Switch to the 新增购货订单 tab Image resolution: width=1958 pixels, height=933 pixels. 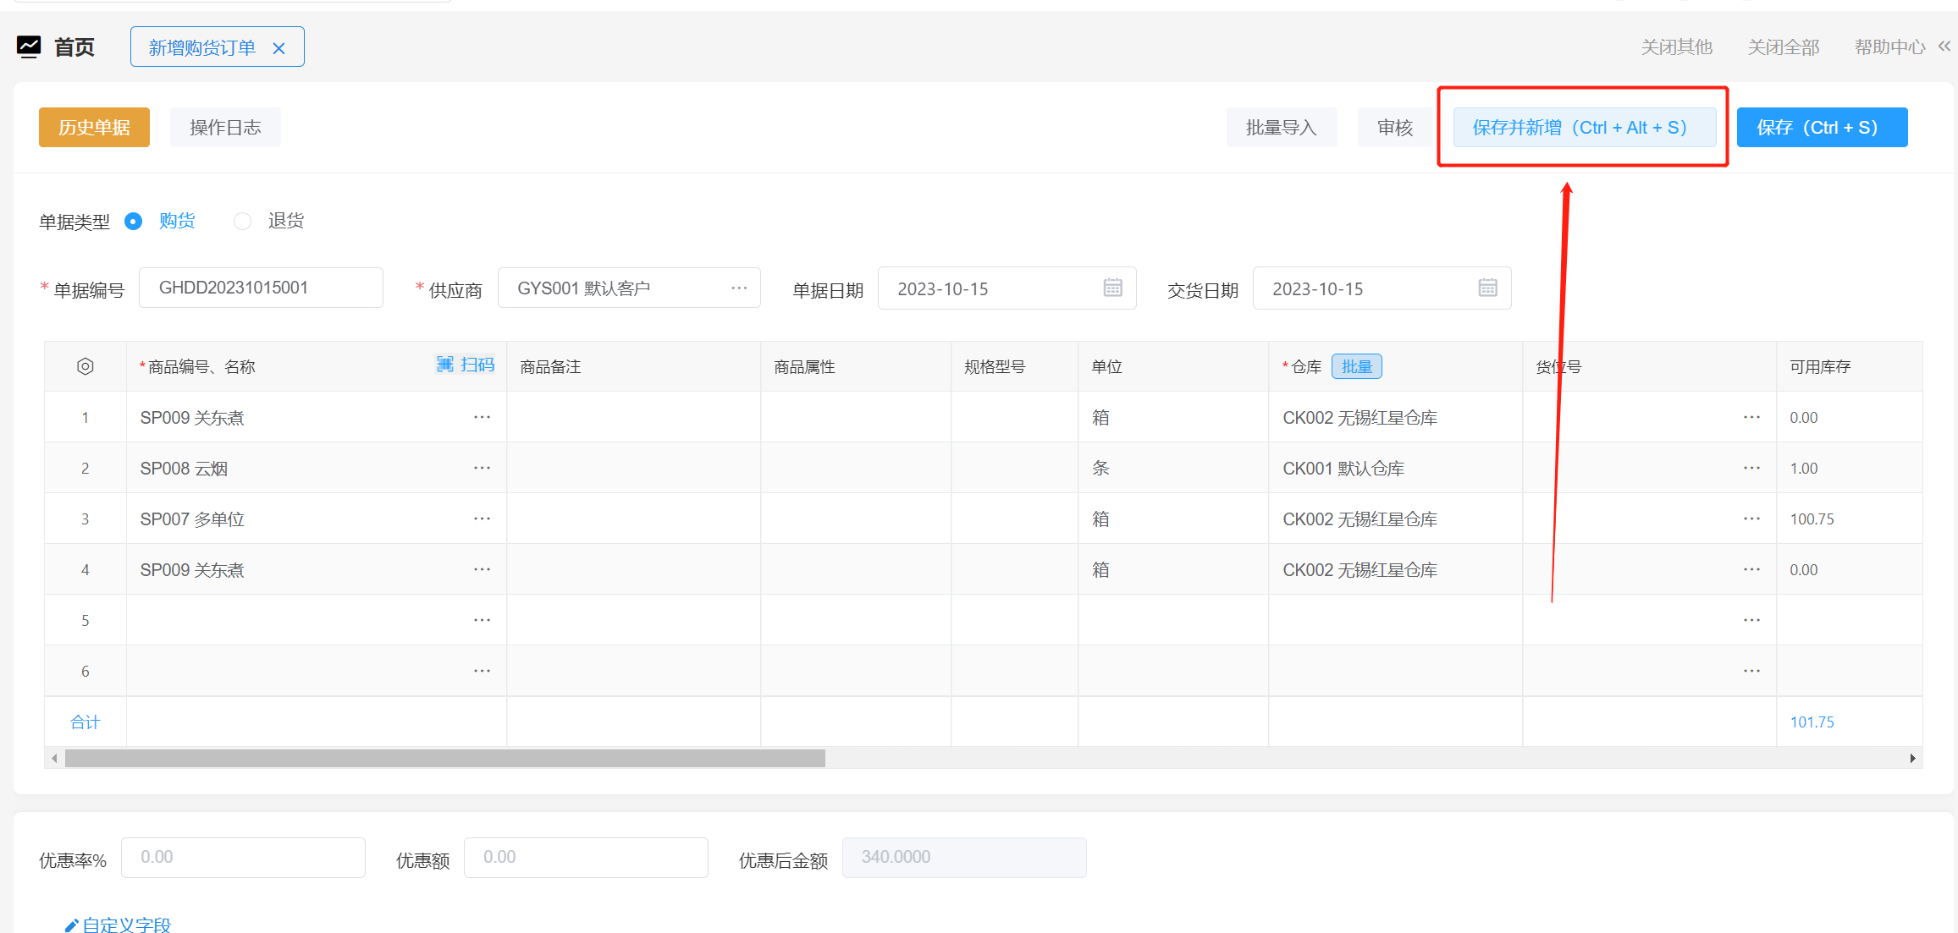pyautogui.click(x=201, y=47)
